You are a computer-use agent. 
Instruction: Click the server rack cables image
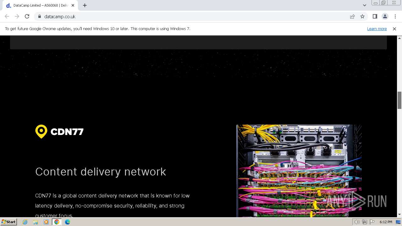click(x=299, y=171)
